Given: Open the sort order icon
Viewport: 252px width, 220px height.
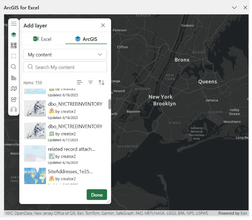Looking at the screenshot, I should (x=101, y=82).
